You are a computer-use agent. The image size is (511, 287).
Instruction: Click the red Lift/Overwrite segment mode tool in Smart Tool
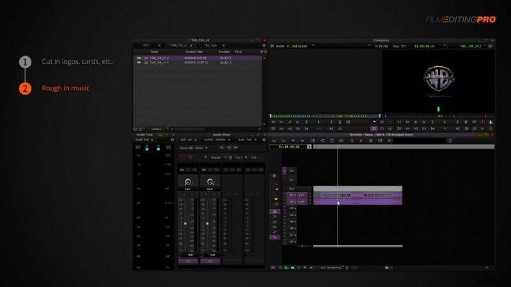(276, 184)
